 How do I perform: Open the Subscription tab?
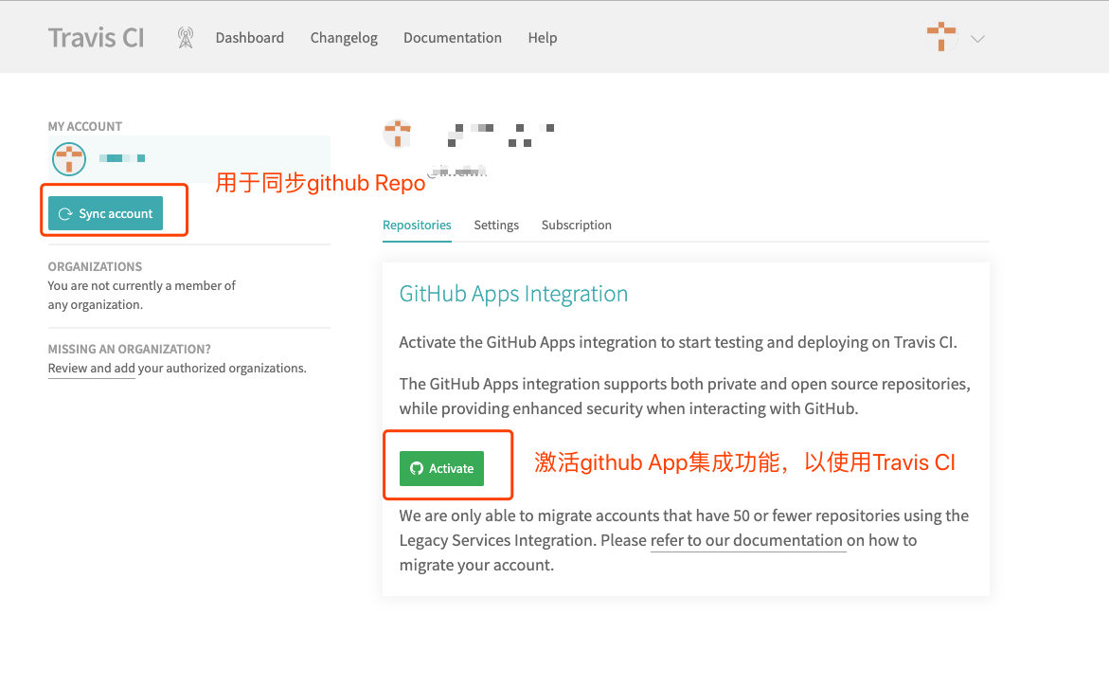tap(577, 226)
